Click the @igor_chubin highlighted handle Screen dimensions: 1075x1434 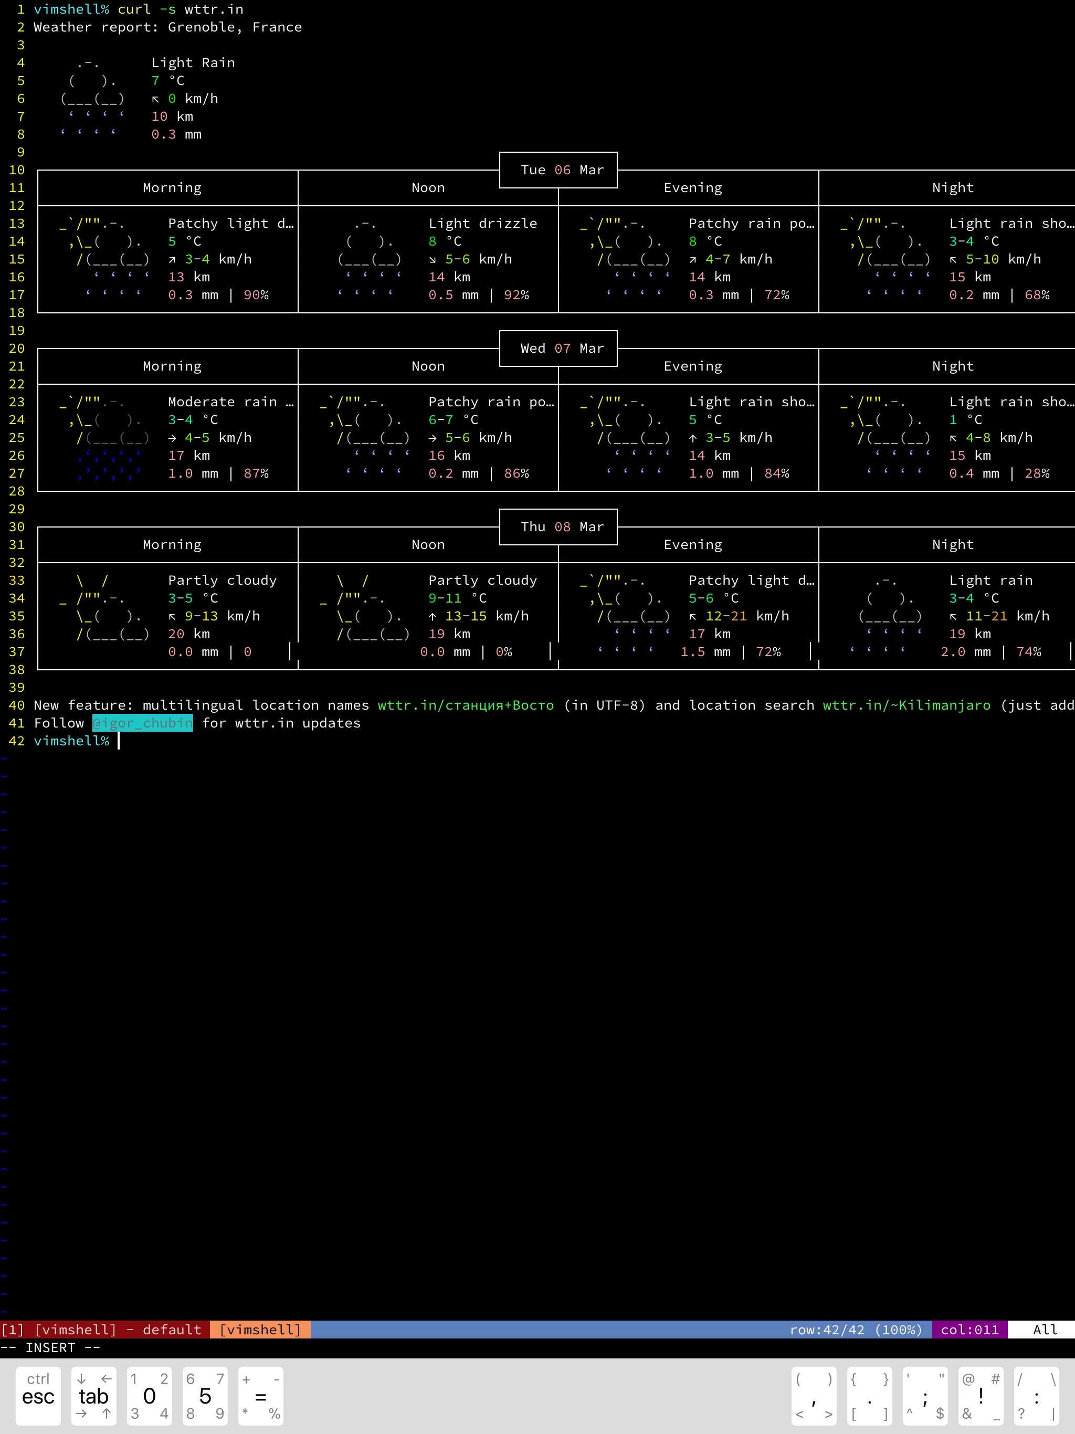[x=143, y=723]
